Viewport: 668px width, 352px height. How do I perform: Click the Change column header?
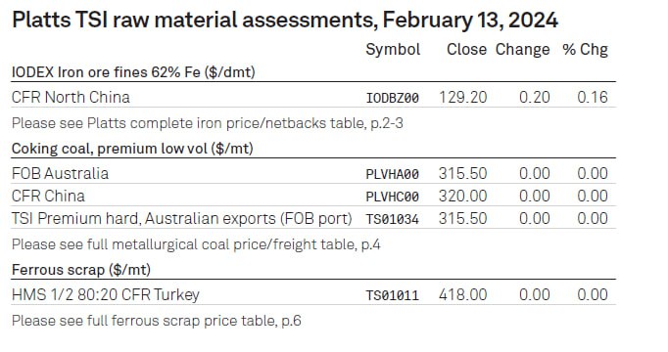click(x=522, y=50)
